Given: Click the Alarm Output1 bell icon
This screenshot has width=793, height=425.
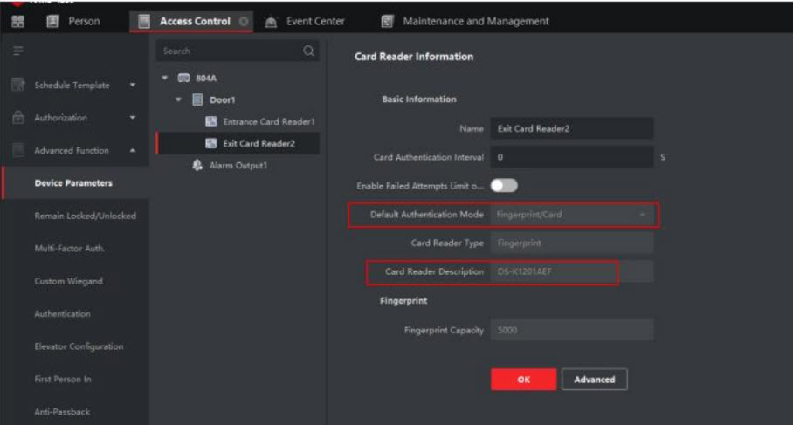Looking at the screenshot, I should [x=197, y=165].
